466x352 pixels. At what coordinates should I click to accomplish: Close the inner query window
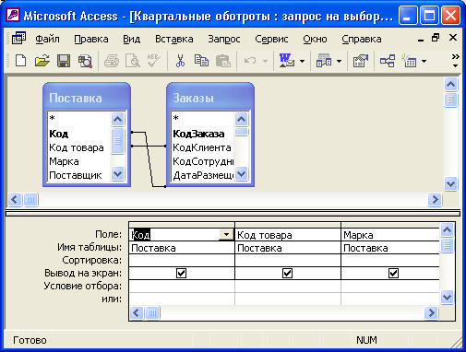(453, 38)
